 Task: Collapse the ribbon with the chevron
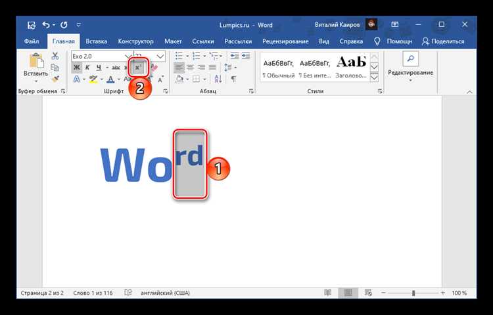tap(469, 92)
